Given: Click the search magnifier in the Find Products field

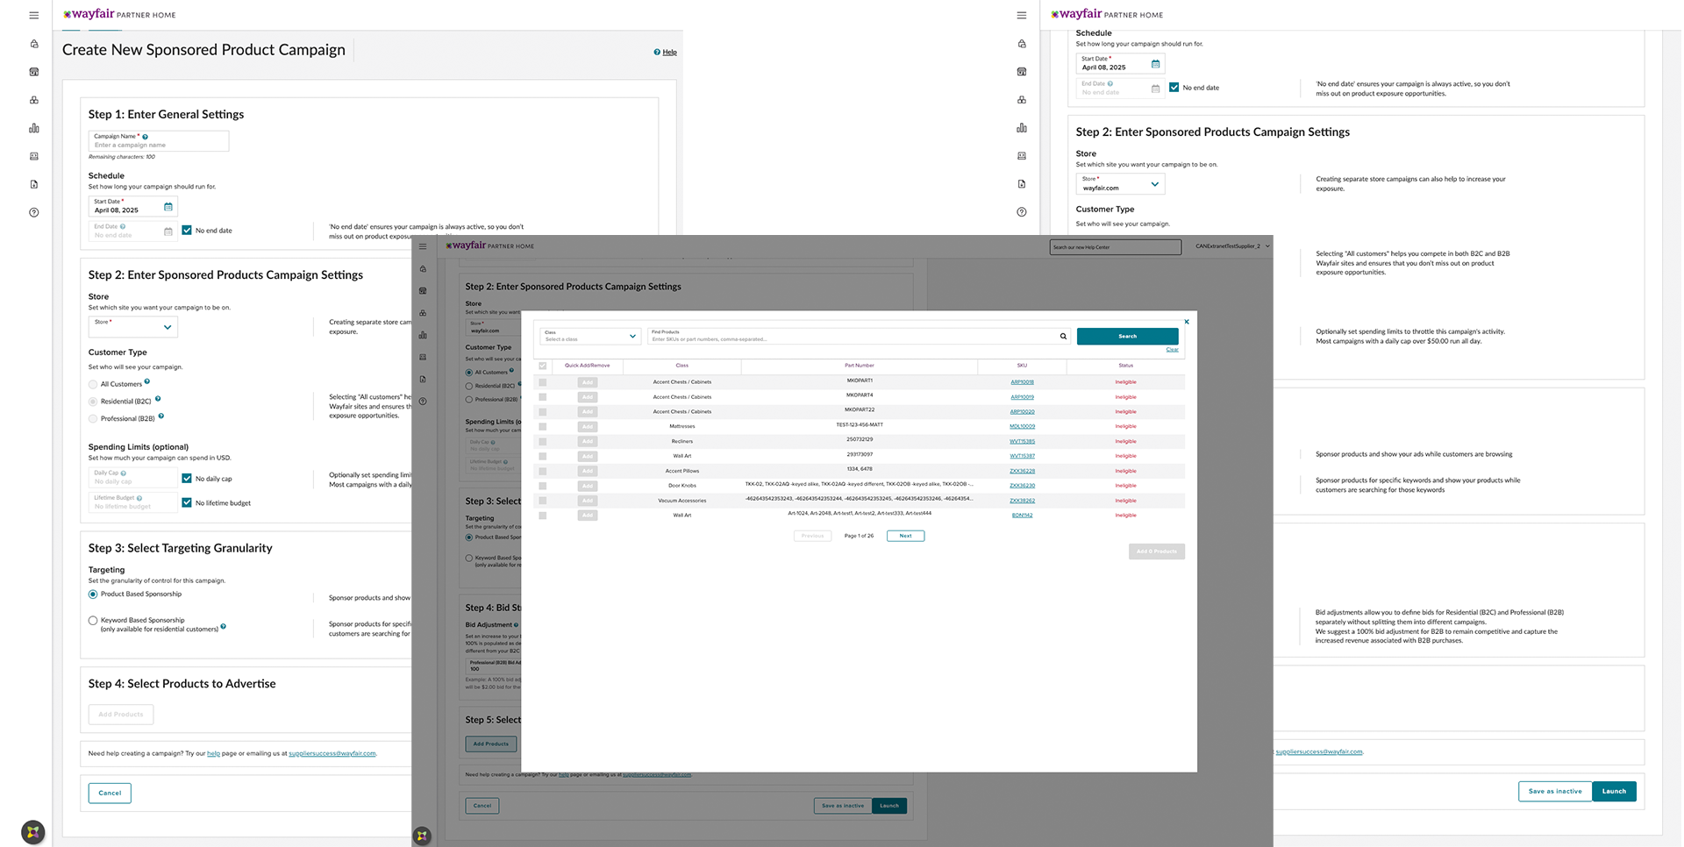Looking at the screenshot, I should [1063, 336].
